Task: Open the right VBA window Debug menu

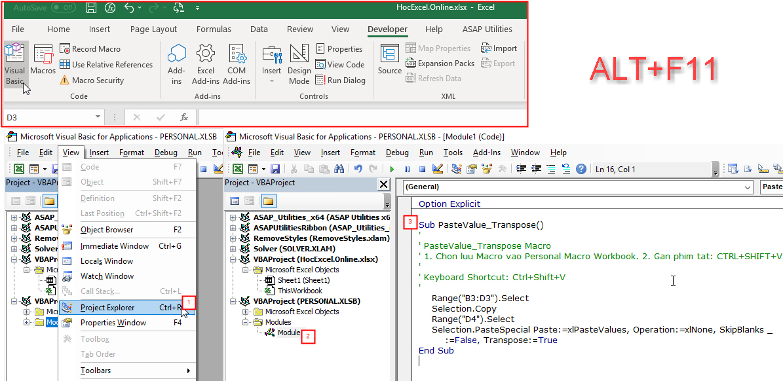Action: 397,153
